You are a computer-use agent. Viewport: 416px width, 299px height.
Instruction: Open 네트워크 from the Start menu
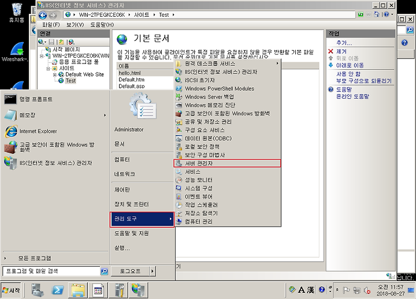point(124,174)
